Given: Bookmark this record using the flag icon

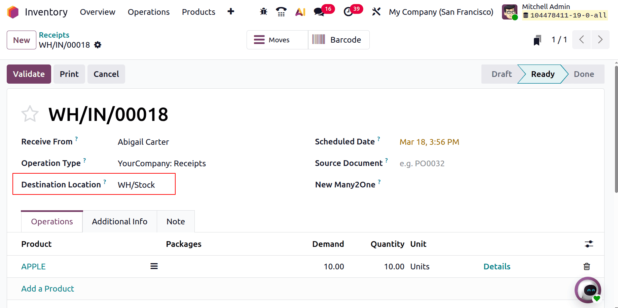Looking at the screenshot, I should [537, 40].
